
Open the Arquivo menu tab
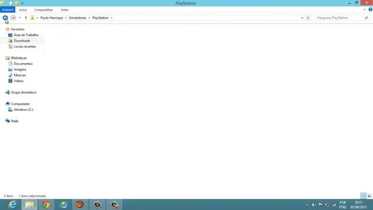(x=8, y=10)
